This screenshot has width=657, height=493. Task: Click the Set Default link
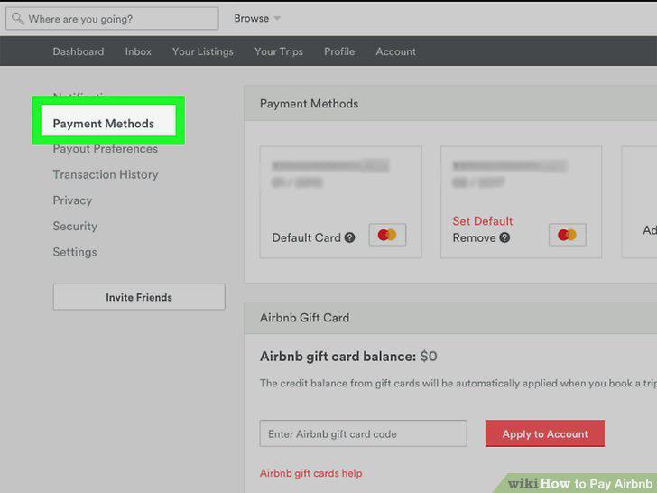point(483,221)
